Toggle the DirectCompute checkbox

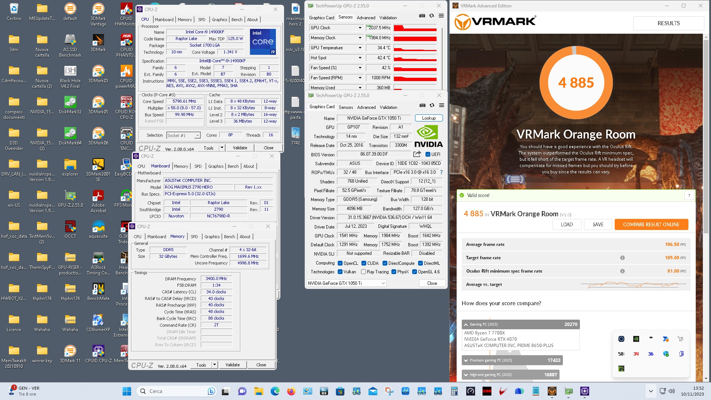pyautogui.click(x=385, y=263)
